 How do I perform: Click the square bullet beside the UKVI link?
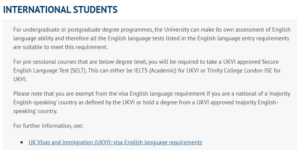[x=21, y=142]
